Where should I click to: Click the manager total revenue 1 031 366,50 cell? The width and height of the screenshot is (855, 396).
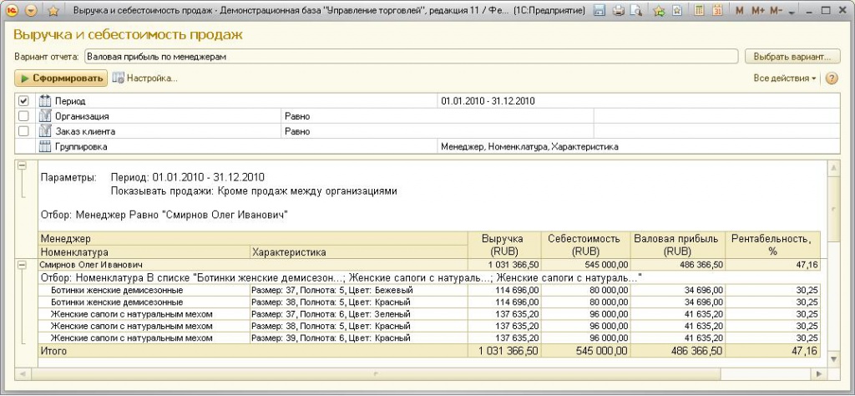click(x=504, y=265)
